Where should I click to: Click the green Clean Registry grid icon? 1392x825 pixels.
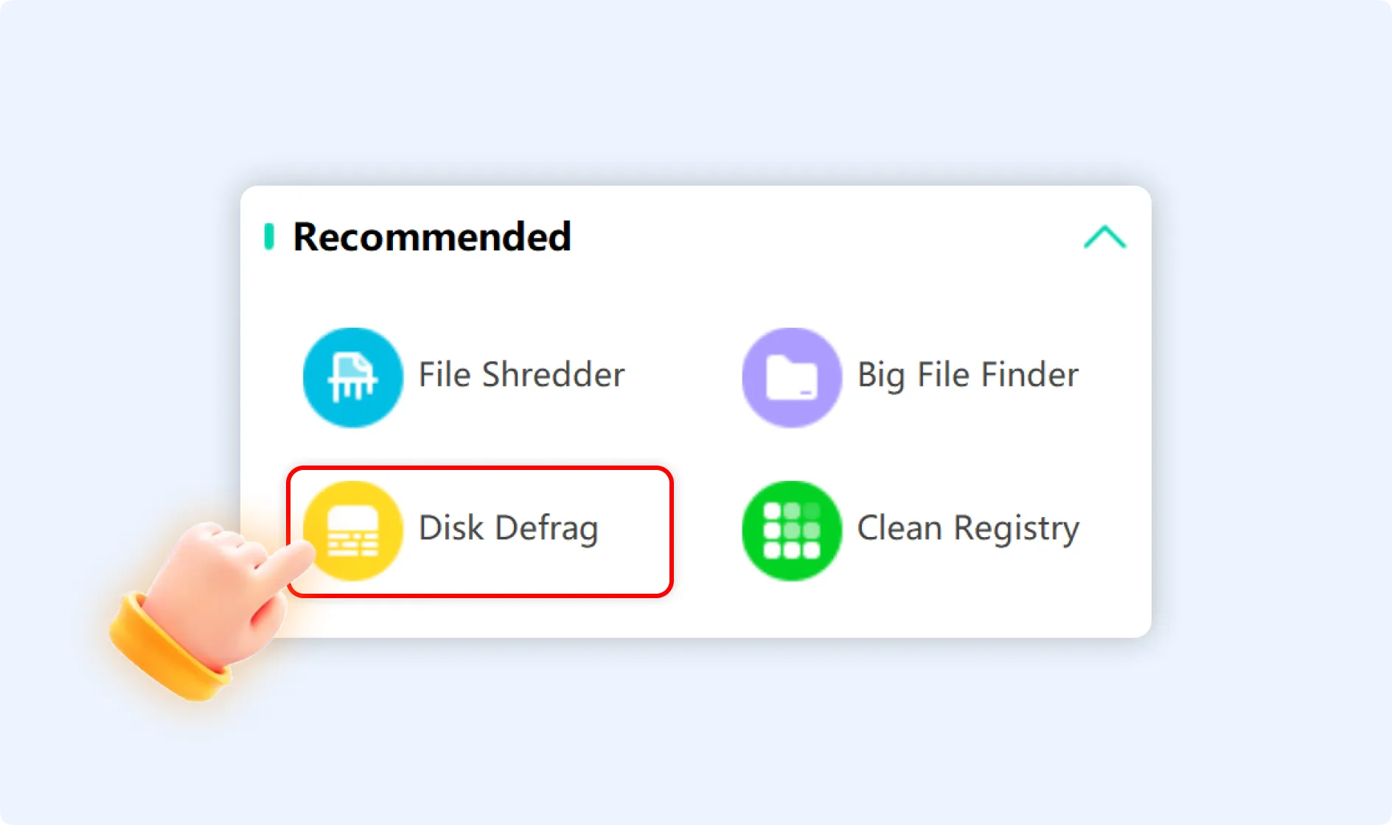coord(790,529)
